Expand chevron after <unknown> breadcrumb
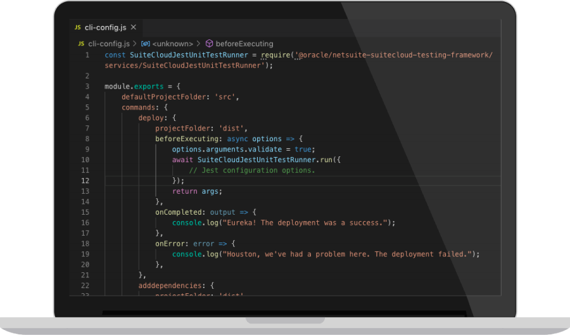The image size is (570, 335). [198, 44]
